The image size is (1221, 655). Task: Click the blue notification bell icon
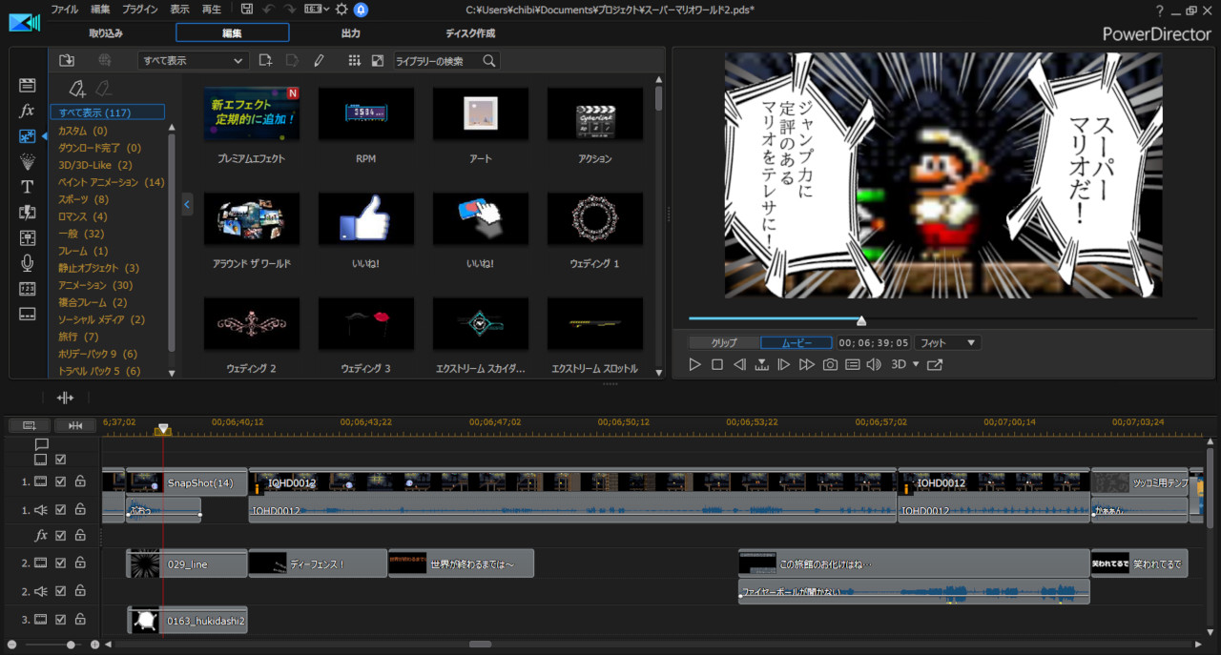click(x=361, y=9)
